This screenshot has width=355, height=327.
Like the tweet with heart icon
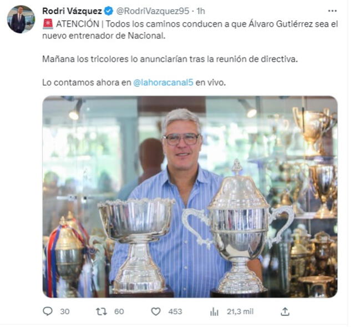tap(156, 311)
